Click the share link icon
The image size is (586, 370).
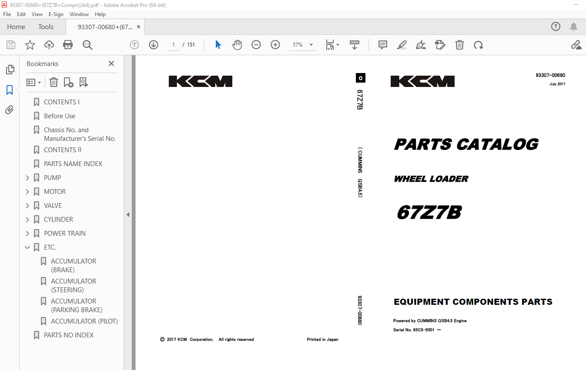[576, 45]
